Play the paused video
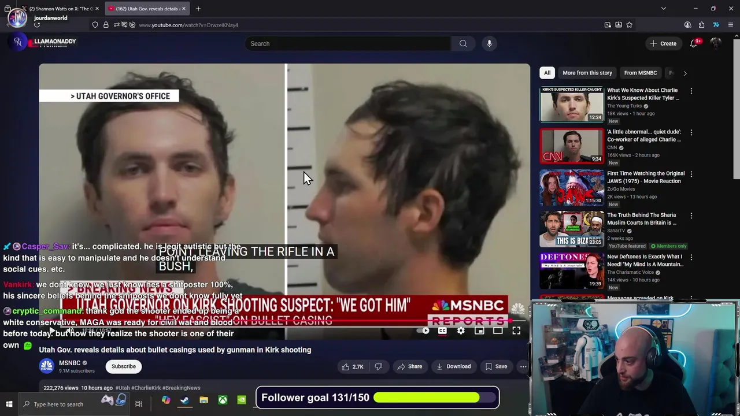The height and width of the screenshot is (416, 740). (x=51, y=331)
